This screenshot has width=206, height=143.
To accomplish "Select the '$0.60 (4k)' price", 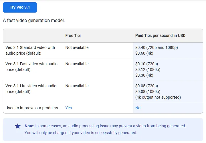I will click(x=144, y=53).
